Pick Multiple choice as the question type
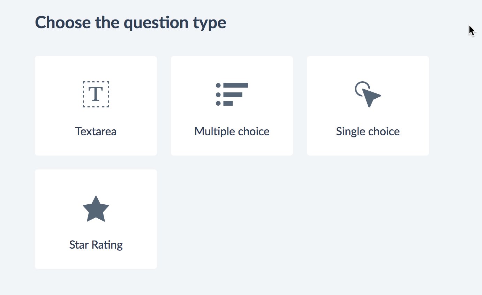This screenshot has width=482, height=295. pos(232,106)
